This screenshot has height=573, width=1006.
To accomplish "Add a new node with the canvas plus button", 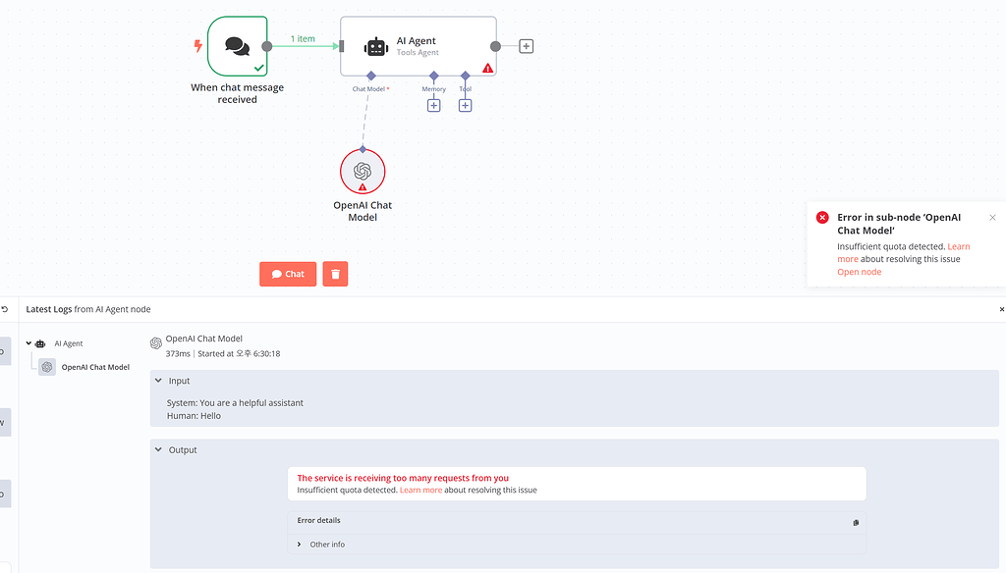I will (526, 45).
